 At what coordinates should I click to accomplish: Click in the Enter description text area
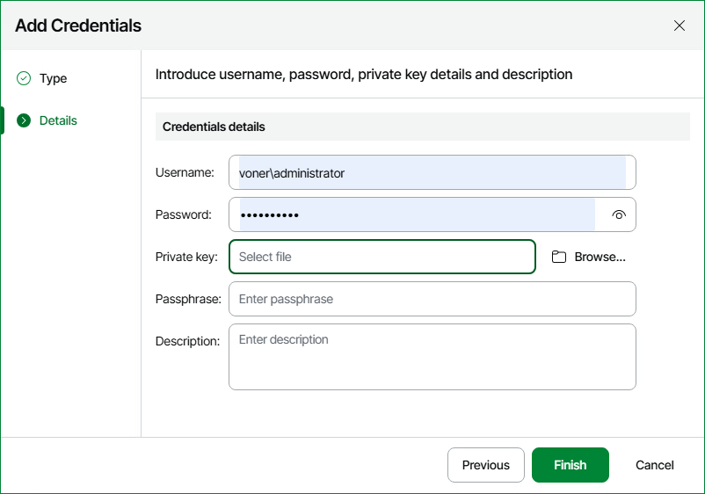pos(432,357)
